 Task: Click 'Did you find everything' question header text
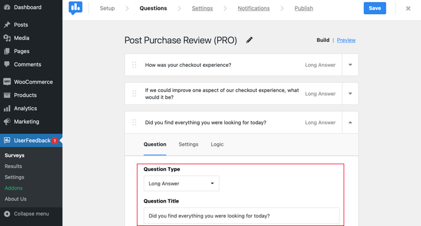click(206, 122)
